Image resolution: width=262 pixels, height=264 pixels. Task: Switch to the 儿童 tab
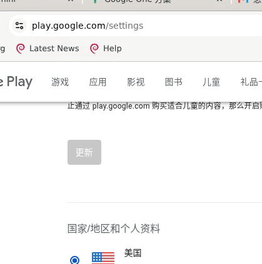click(x=211, y=82)
